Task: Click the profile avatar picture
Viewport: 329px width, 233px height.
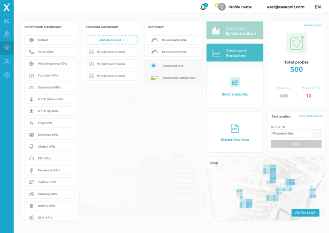Action: pos(221,7)
